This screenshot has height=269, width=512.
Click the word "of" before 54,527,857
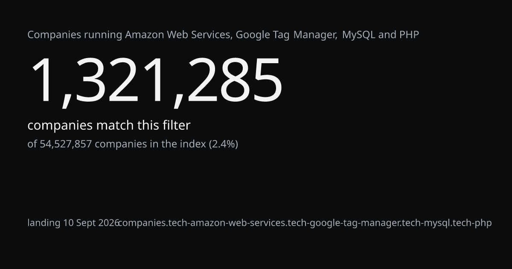tap(32, 144)
